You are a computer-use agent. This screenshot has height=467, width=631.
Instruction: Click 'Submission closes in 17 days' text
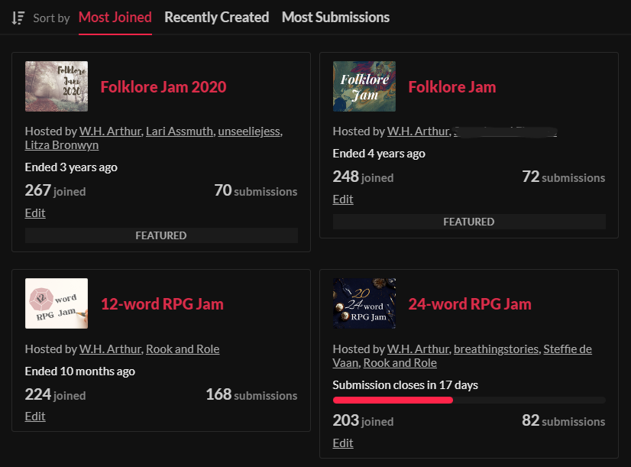pyautogui.click(x=405, y=385)
